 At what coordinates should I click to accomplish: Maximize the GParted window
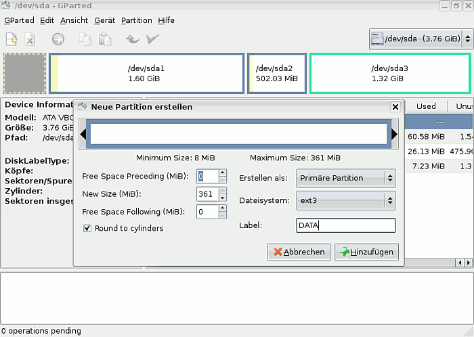tap(456, 5)
